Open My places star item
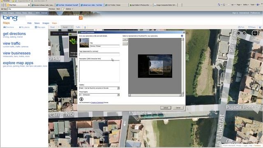 (24, 27)
